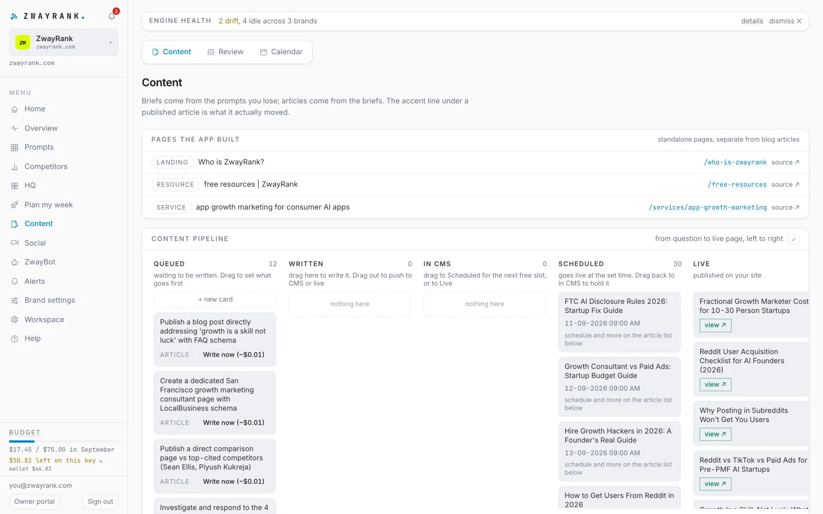
Task: Click the Brand settings sliders icon
Action: 14,300
